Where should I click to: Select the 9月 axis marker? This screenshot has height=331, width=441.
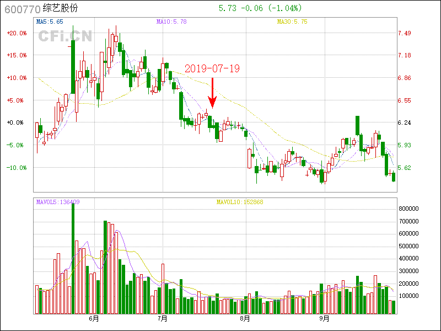325,319
